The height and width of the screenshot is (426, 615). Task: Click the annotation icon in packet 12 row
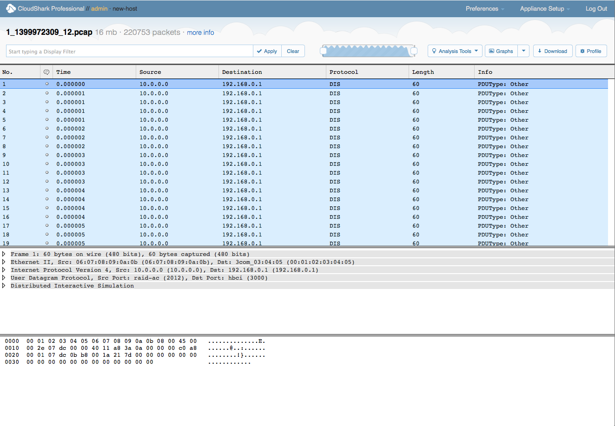coord(46,181)
